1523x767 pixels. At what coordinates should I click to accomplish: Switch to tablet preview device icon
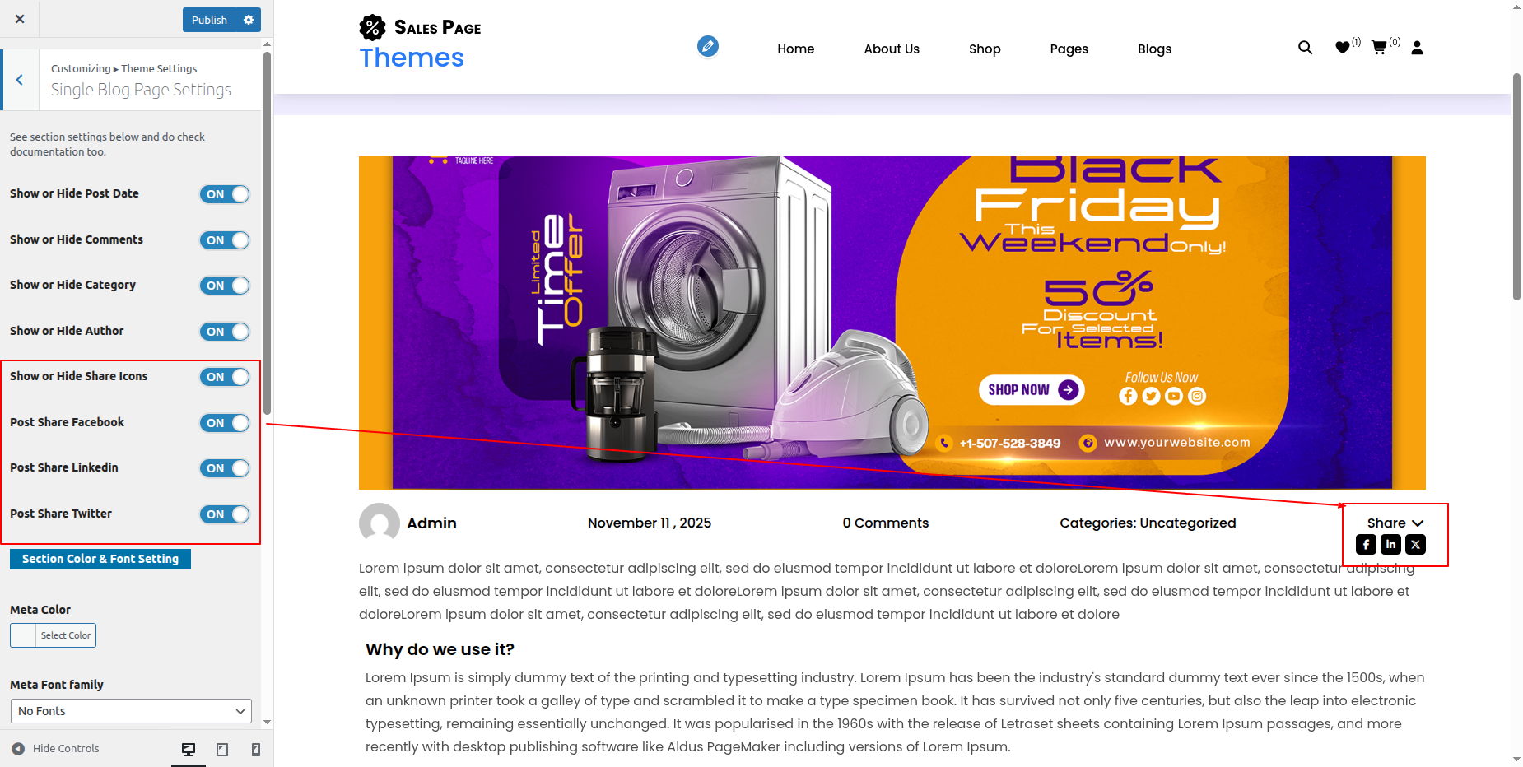[222, 749]
